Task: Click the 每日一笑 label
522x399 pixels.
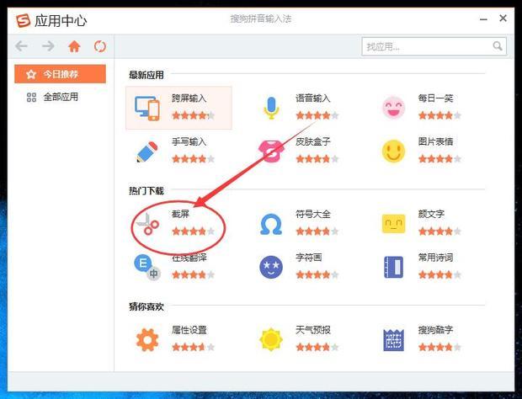Action: point(435,98)
